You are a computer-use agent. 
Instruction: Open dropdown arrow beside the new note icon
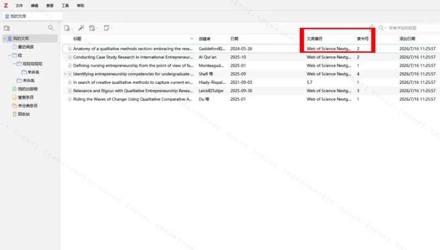(112, 28)
